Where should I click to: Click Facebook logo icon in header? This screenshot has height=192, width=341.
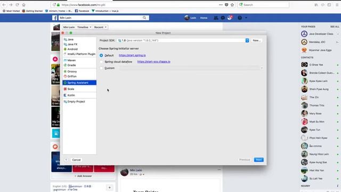(x=55, y=18)
